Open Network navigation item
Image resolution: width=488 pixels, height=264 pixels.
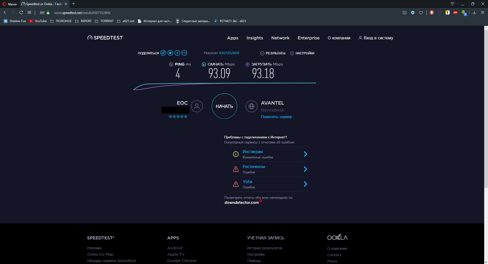[280, 38]
